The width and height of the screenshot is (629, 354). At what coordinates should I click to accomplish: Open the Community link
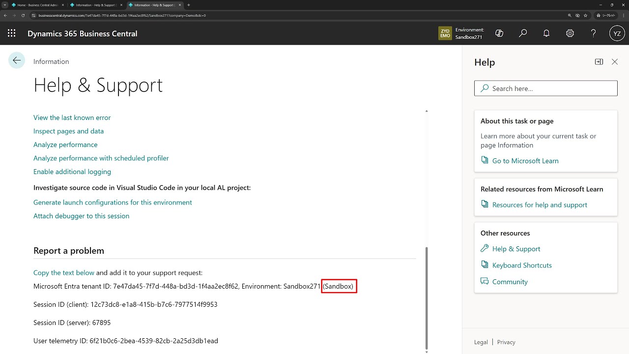(x=510, y=282)
